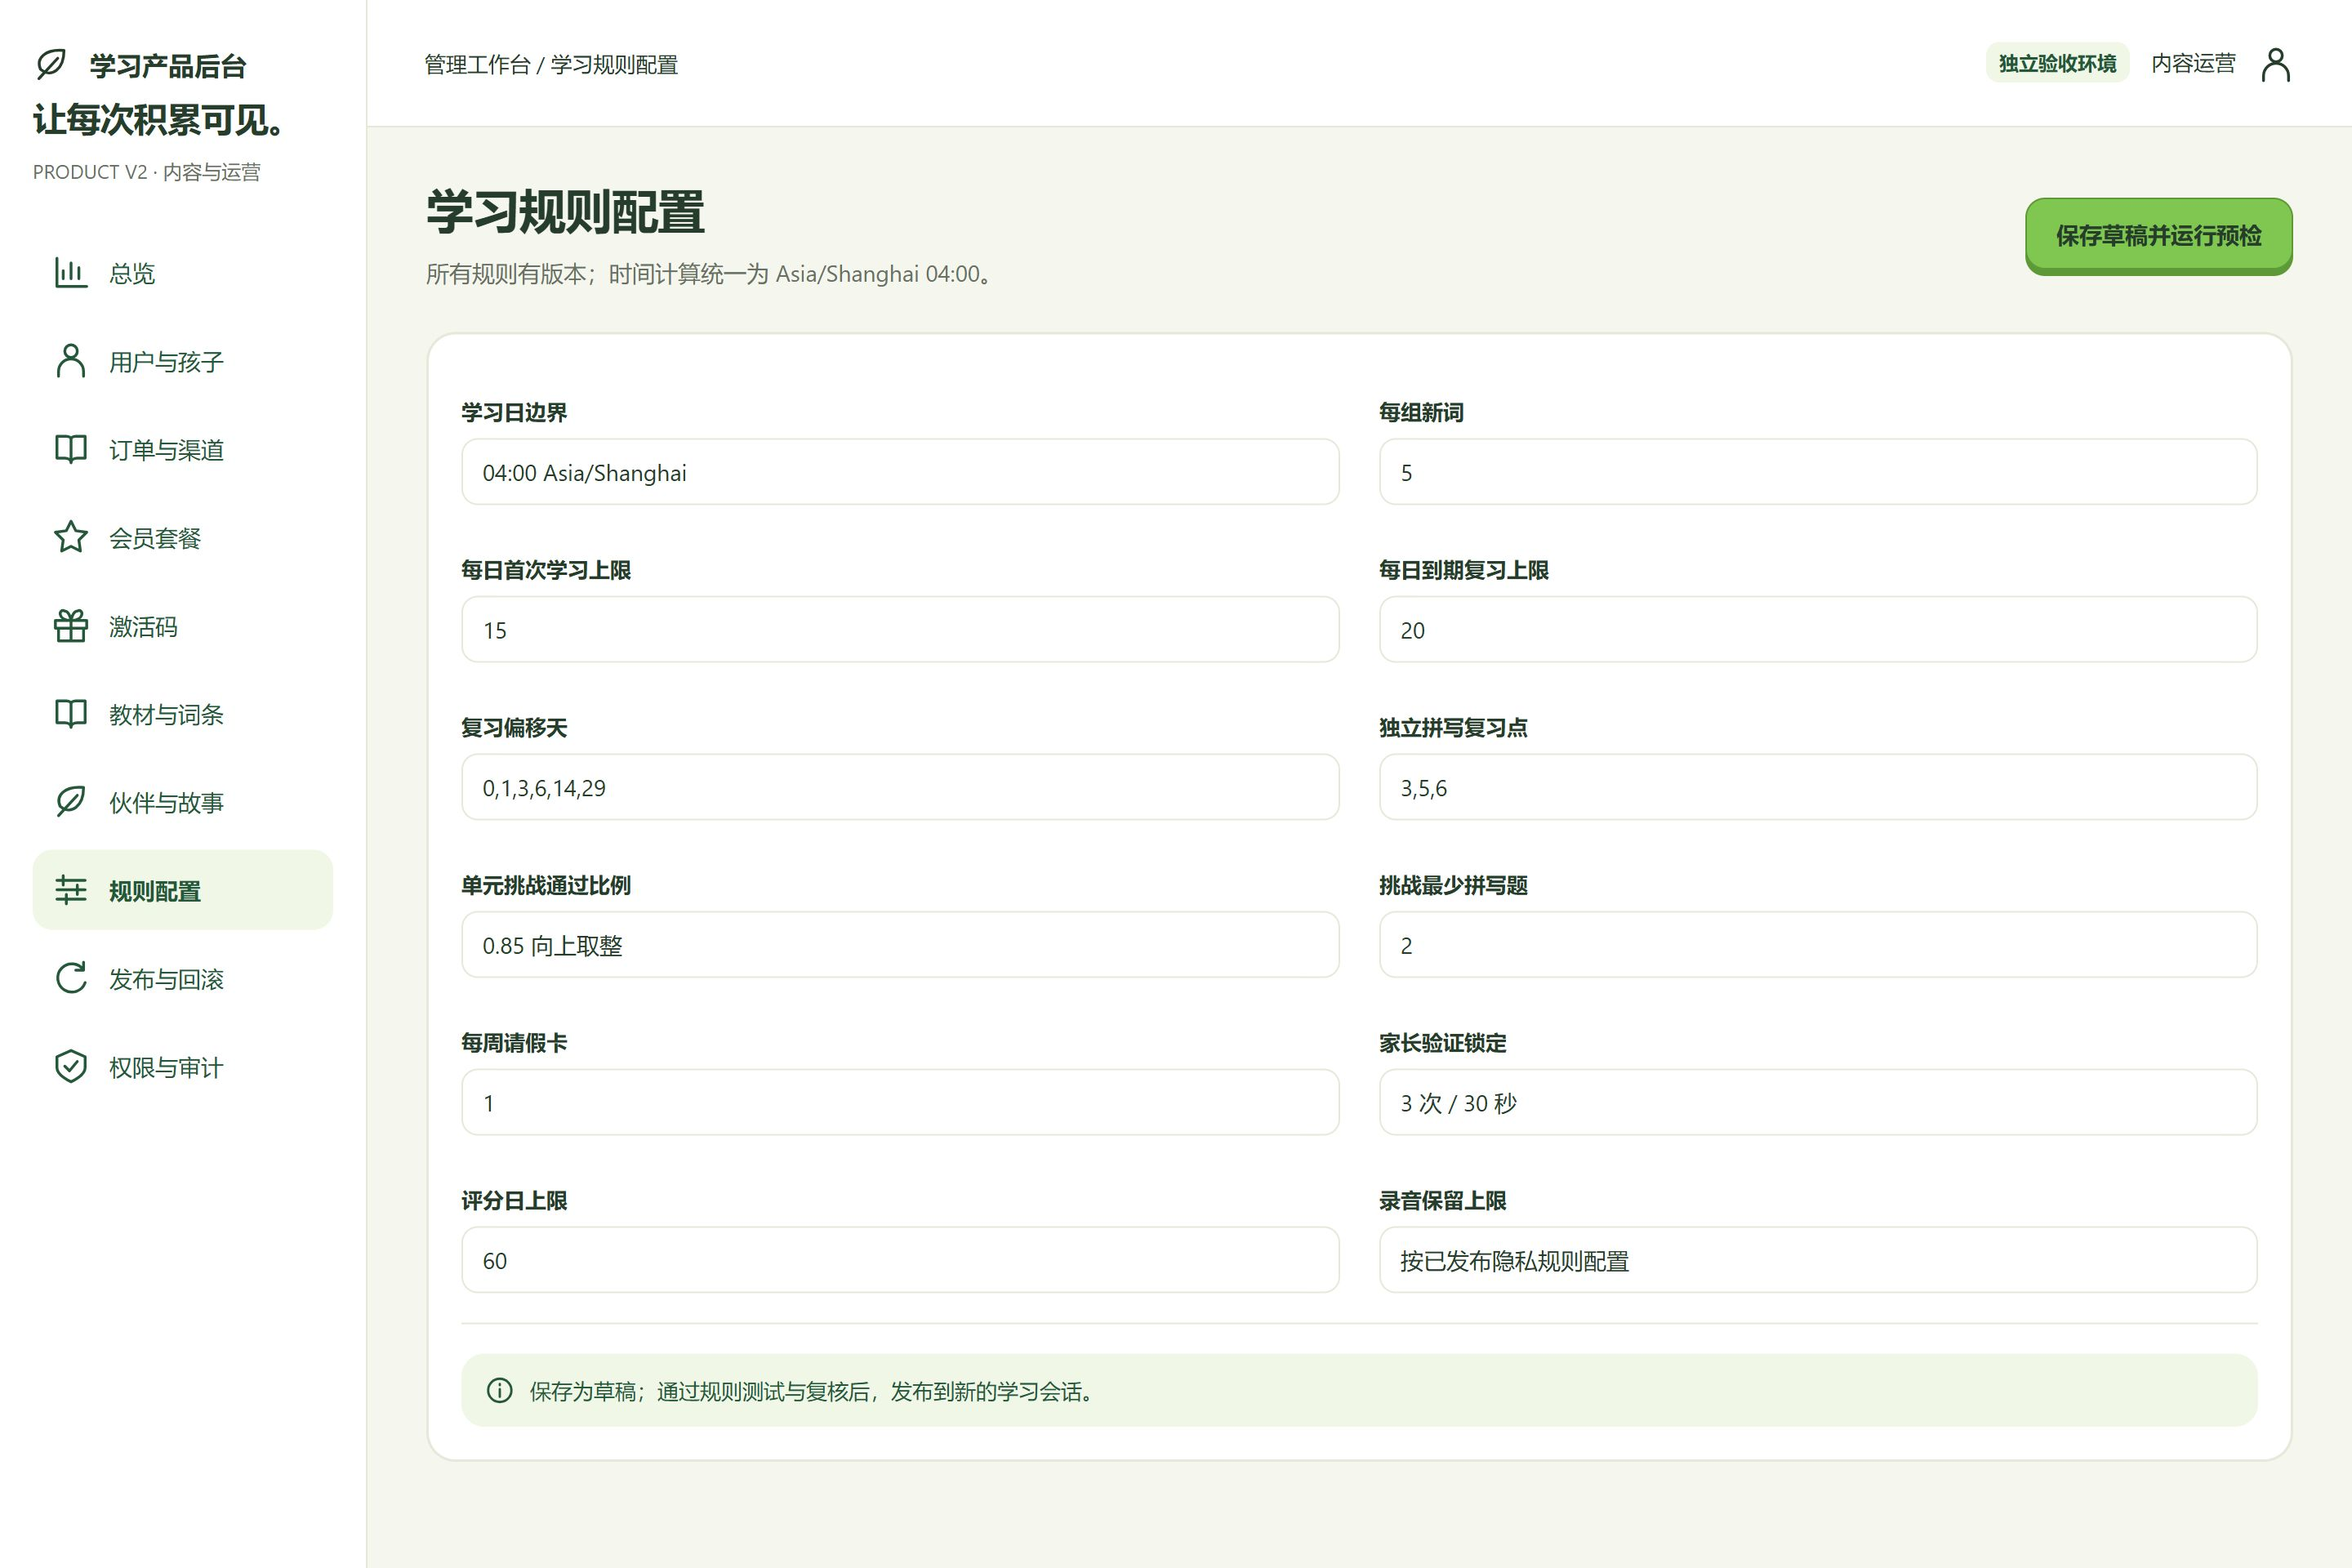Click the 独立验收环境 badge

(x=2057, y=64)
